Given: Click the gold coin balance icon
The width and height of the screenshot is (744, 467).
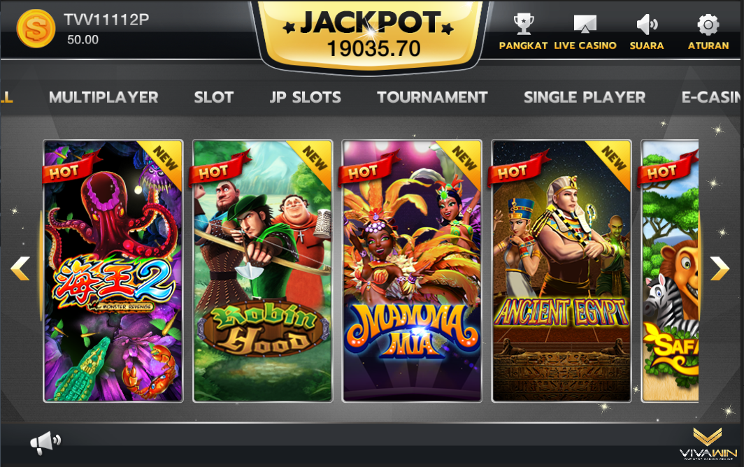Looking at the screenshot, I should click(x=36, y=29).
